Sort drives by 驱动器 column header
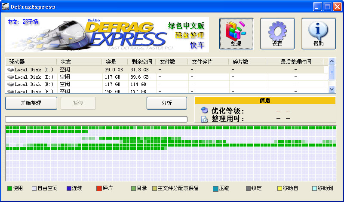Image resolution: width=344 pixels, height=202 pixels. [x=30, y=62]
